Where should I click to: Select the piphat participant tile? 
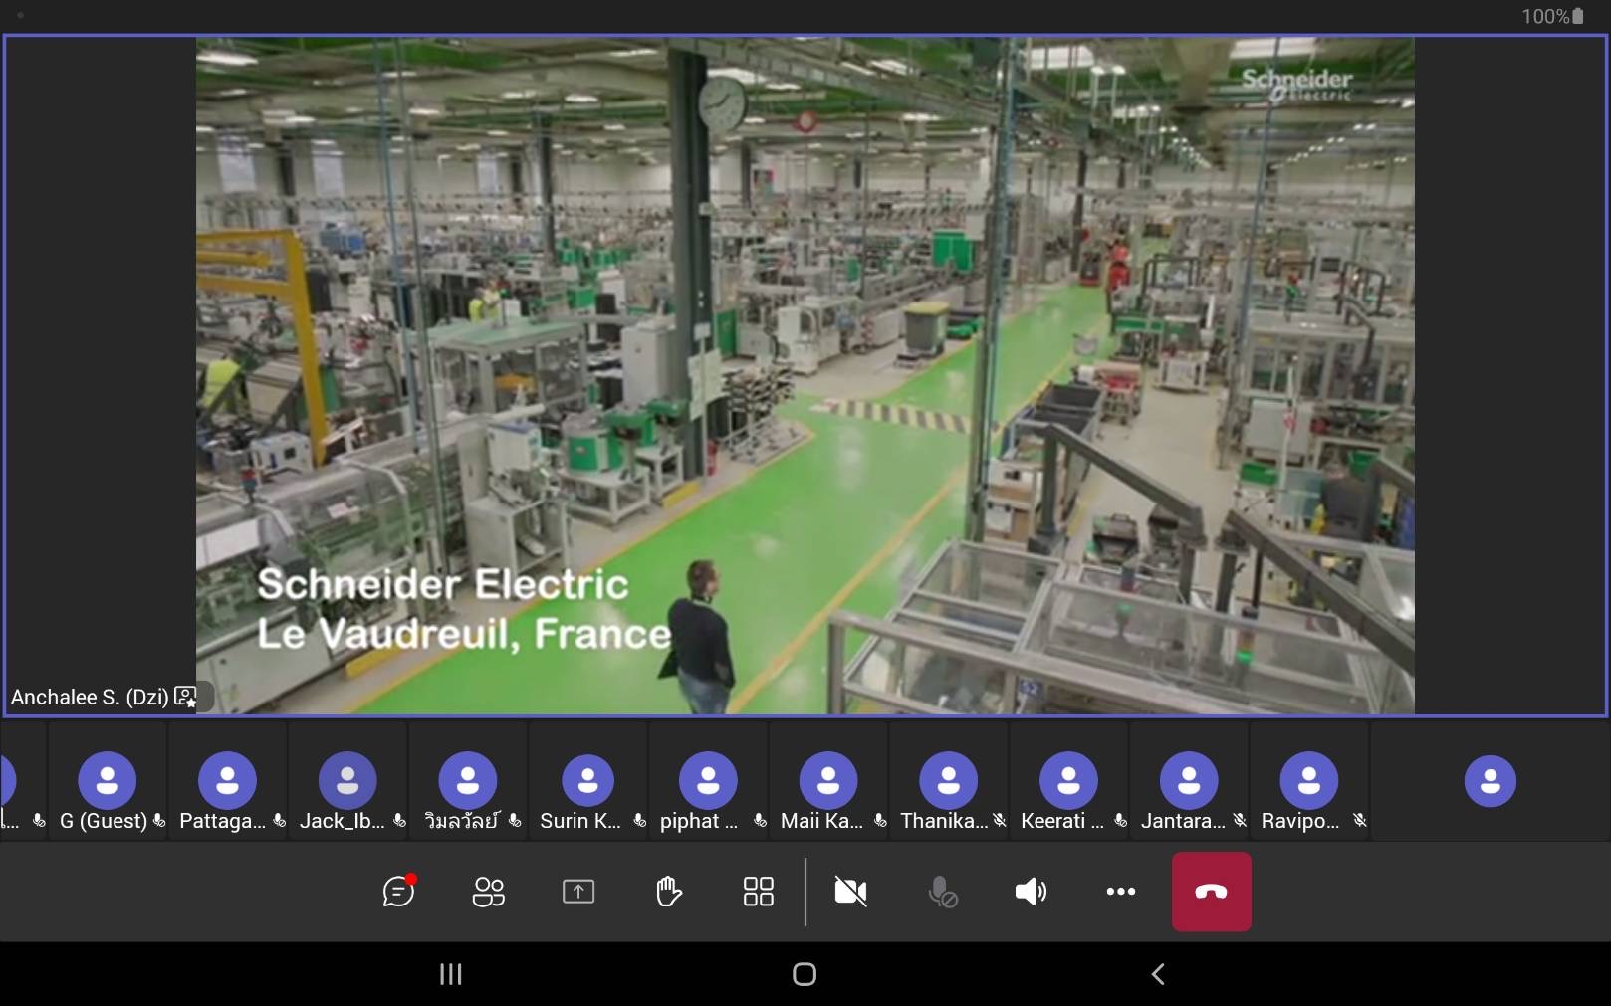point(708,782)
